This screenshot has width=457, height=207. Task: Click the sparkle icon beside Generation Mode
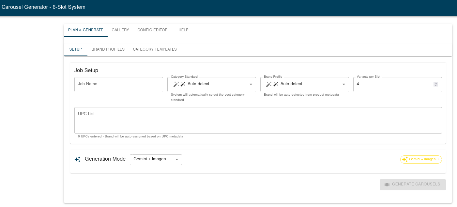point(77,159)
